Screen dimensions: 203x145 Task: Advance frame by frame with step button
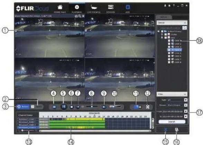pyautogui.click(x=78, y=107)
